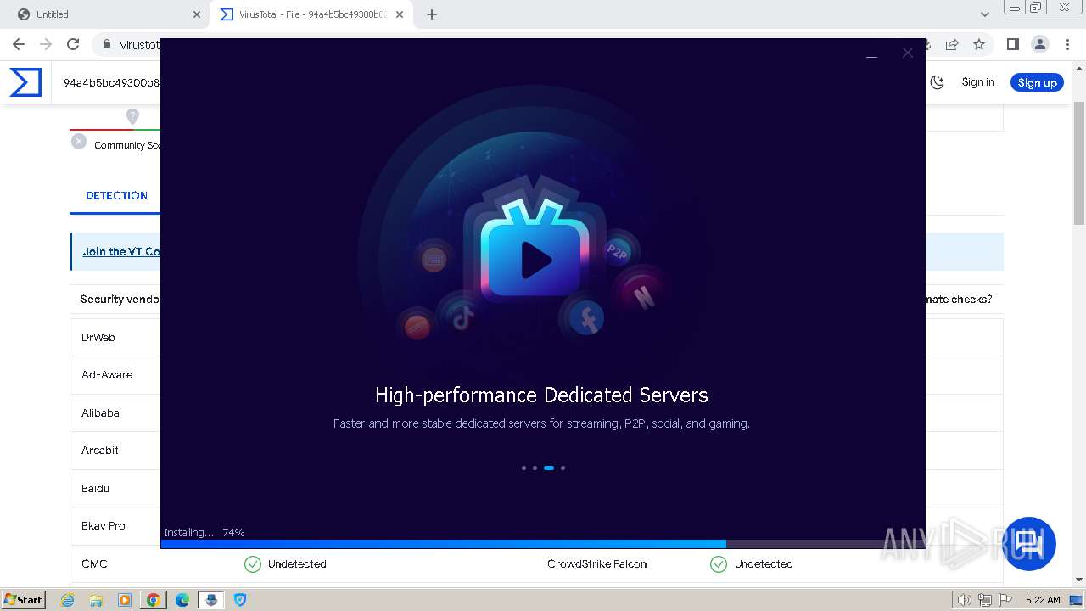
Task: Close the installer window
Action: [x=908, y=53]
